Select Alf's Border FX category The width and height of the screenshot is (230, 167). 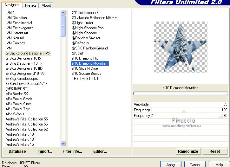16,94
